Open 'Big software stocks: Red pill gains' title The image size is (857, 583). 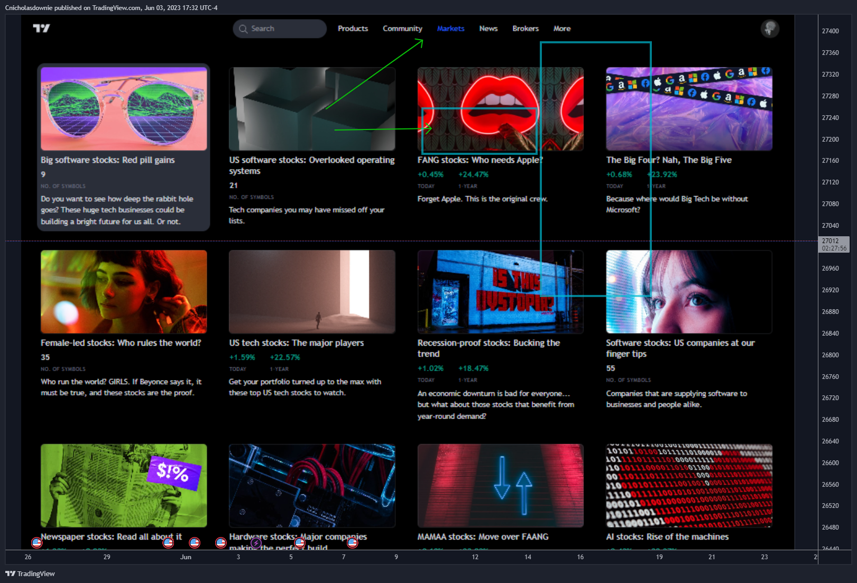pyautogui.click(x=108, y=160)
